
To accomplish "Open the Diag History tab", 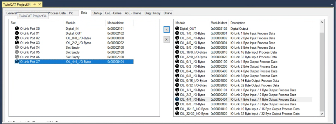I will (x=152, y=13).
